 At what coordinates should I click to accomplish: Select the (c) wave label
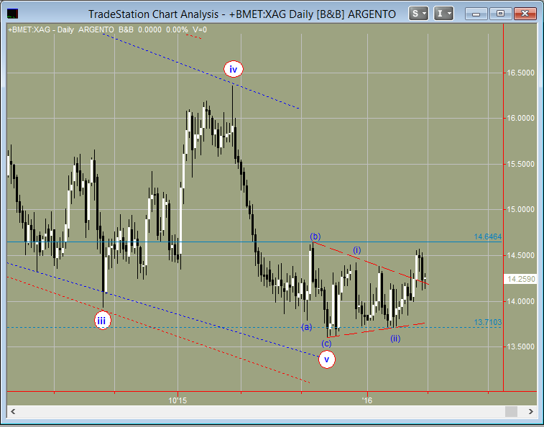pyautogui.click(x=326, y=344)
